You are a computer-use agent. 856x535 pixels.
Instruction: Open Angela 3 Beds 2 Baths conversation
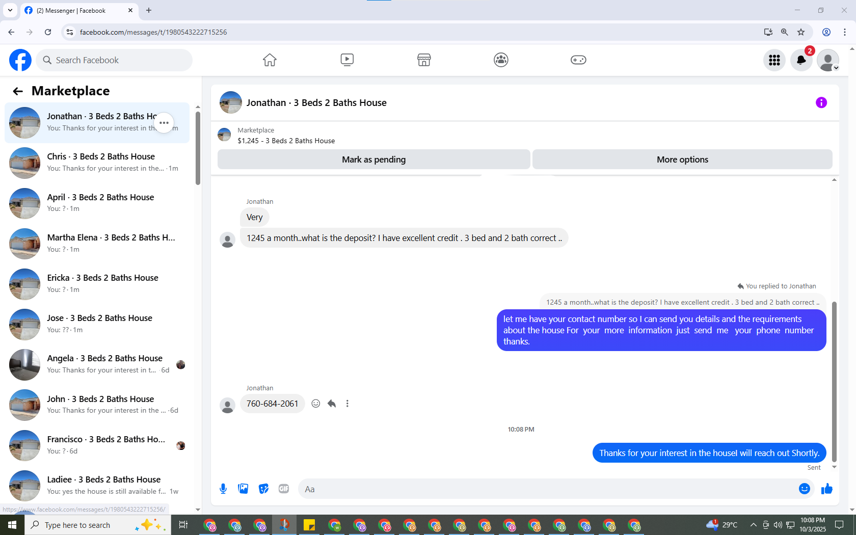[97, 365]
